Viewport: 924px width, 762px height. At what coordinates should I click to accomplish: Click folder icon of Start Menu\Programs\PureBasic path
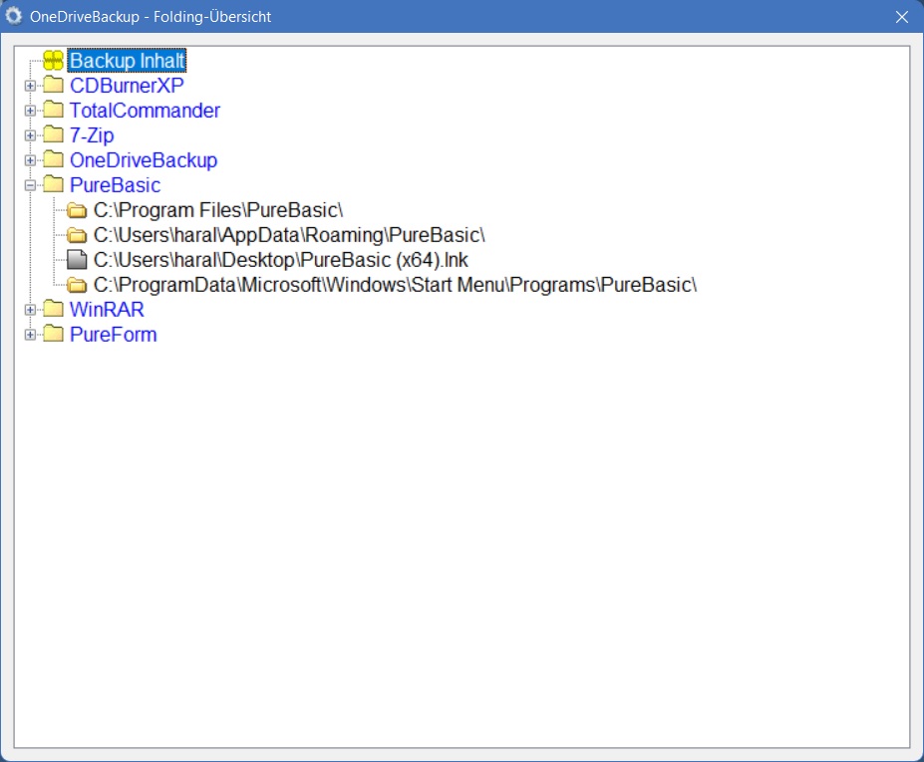click(x=77, y=285)
